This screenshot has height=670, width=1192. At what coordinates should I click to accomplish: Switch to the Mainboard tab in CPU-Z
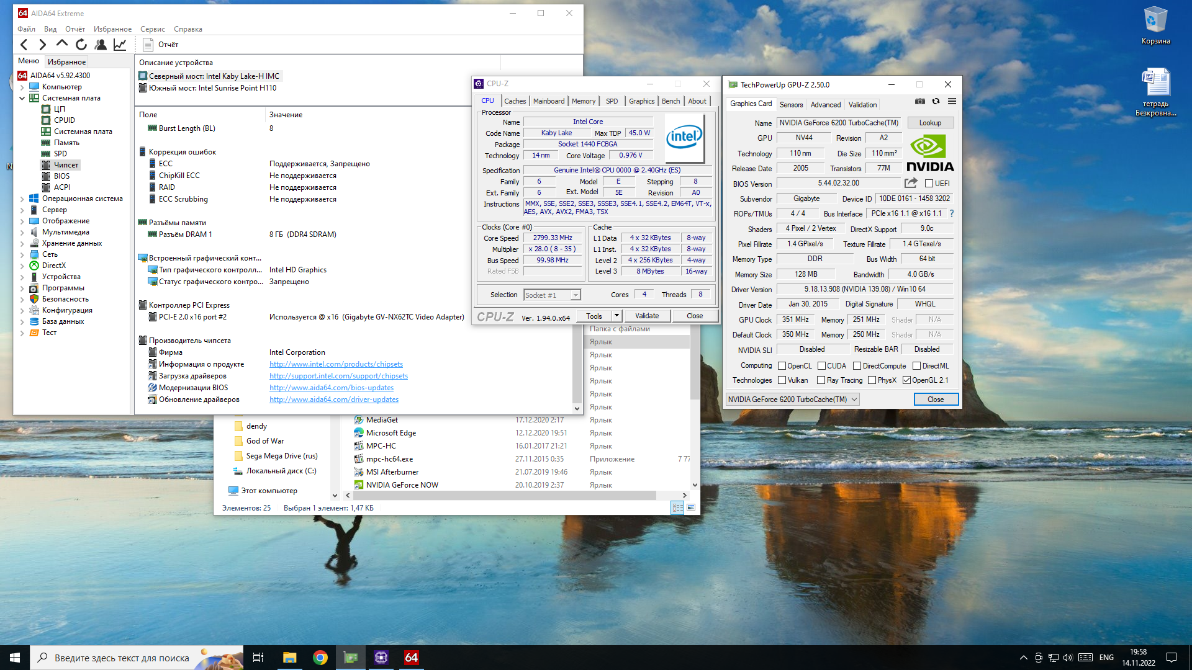click(549, 101)
